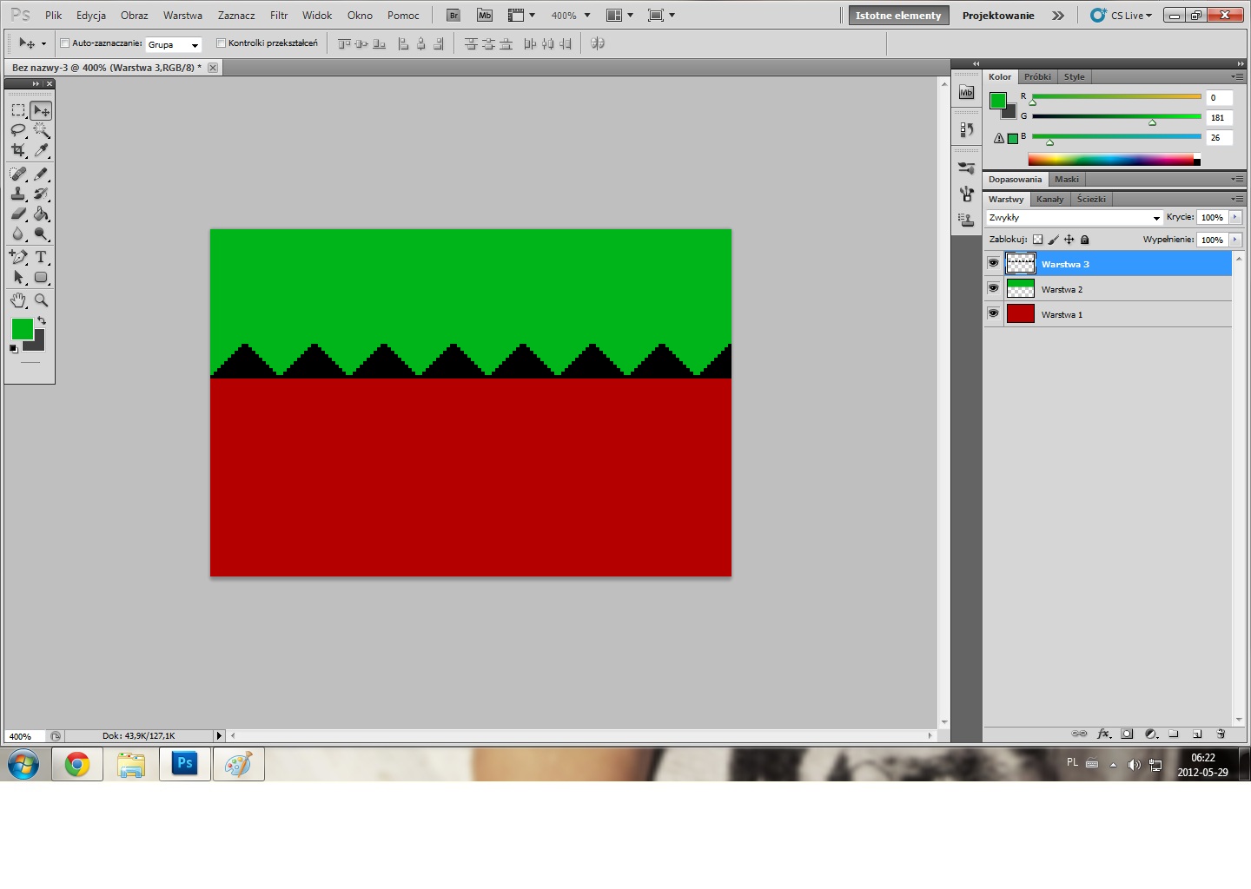Click the R value input field

(1219, 97)
